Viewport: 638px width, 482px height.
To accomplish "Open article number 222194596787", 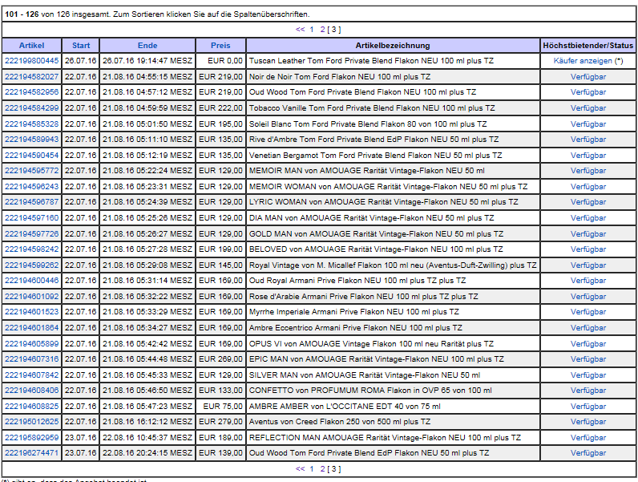I will coord(32,202).
